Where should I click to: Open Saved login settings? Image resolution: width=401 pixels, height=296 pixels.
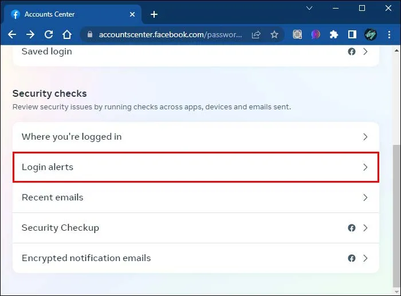tap(196, 55)
